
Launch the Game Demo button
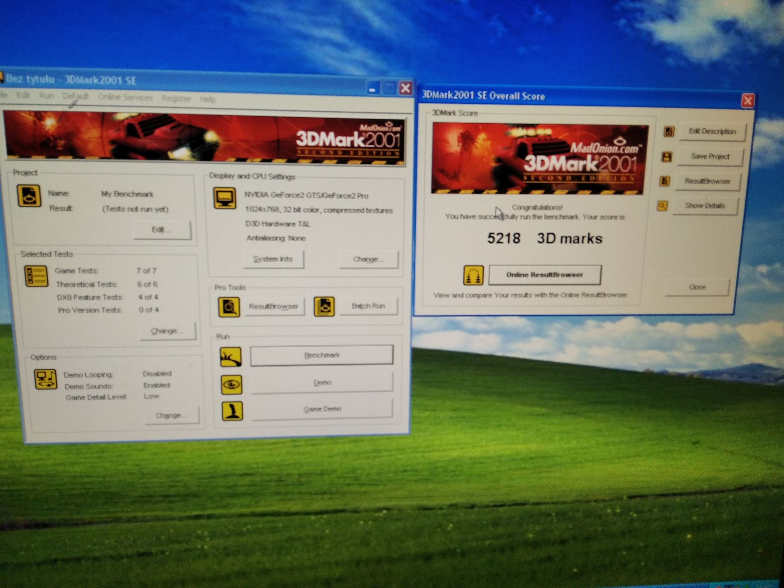coord(322,409)
